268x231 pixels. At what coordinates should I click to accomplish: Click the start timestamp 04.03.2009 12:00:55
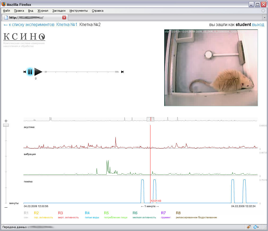[36, 206]
